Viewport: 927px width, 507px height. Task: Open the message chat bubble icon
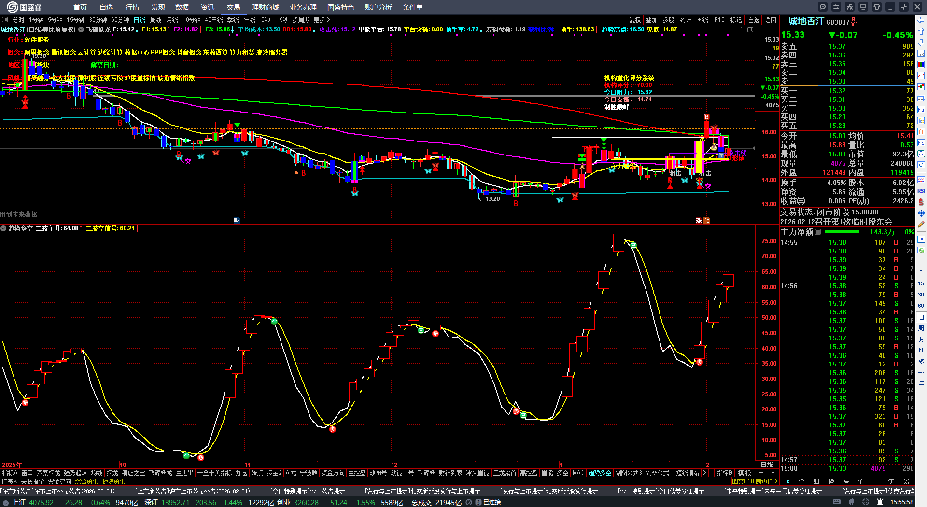click(x=823, y=7)
